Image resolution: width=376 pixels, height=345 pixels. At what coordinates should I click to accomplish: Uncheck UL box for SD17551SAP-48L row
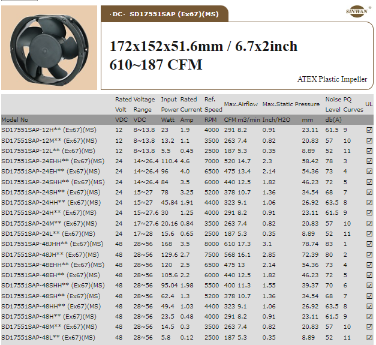click(369, 338)
